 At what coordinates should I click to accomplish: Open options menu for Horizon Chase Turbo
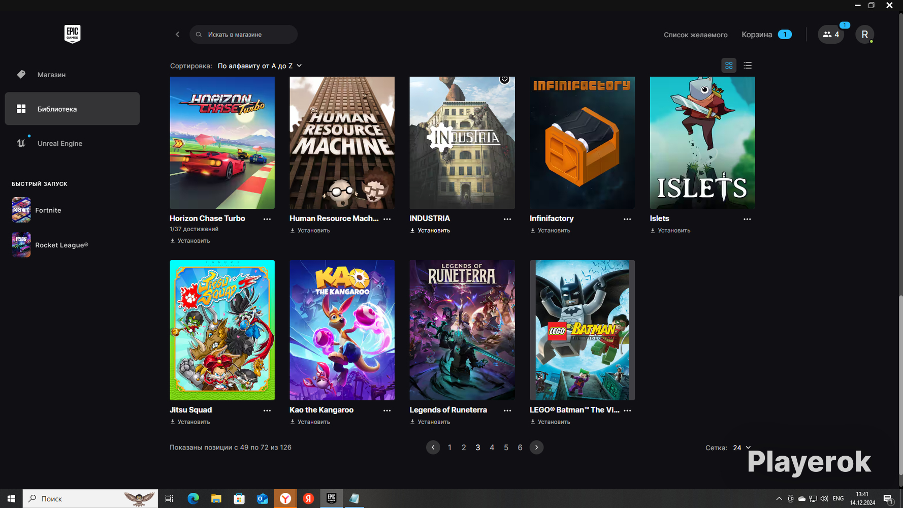pyautogui.click(x=267, y=219)
